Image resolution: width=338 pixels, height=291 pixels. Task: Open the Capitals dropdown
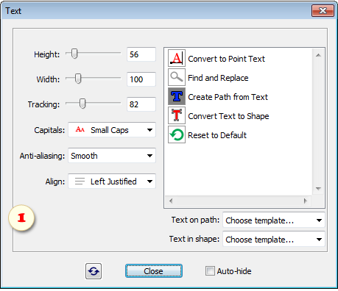pos(112,130)
